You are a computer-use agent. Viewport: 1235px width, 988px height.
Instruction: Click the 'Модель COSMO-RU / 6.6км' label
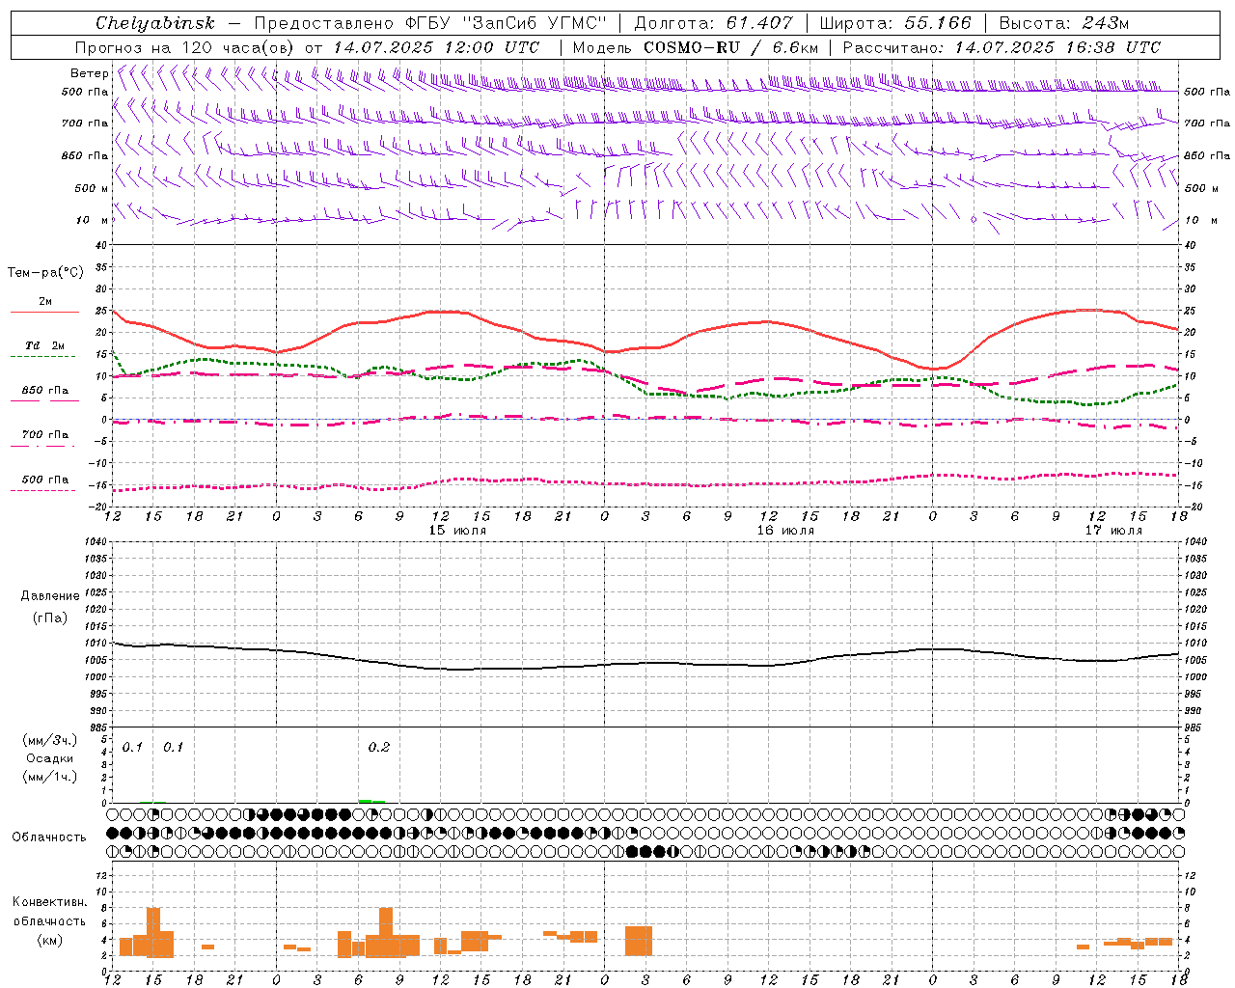[x=696, y=47]
